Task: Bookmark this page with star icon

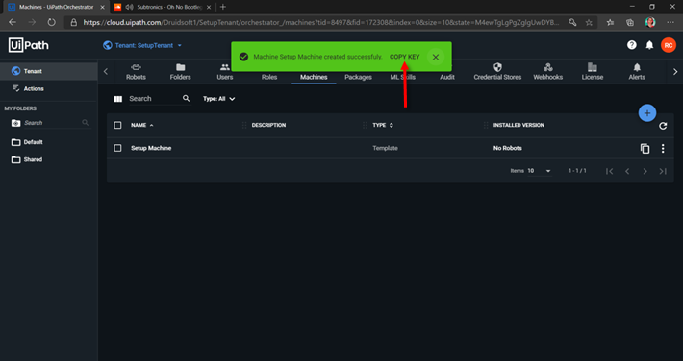Action: [589, 23]
